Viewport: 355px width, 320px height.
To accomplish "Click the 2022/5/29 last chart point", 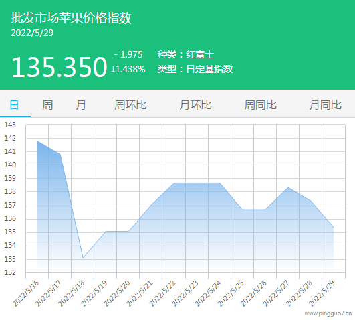I will (333, 227).
